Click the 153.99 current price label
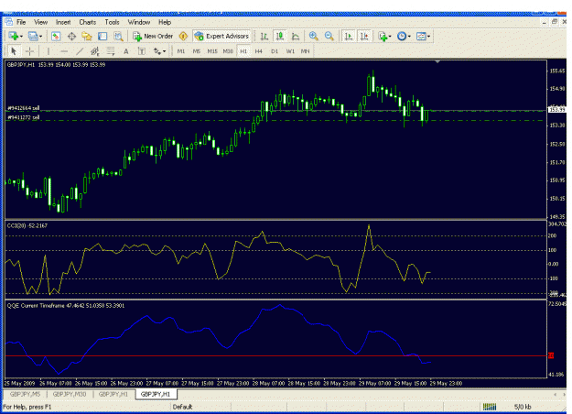The height and width of the screenshot is (414, 572). tap(557, 110)
